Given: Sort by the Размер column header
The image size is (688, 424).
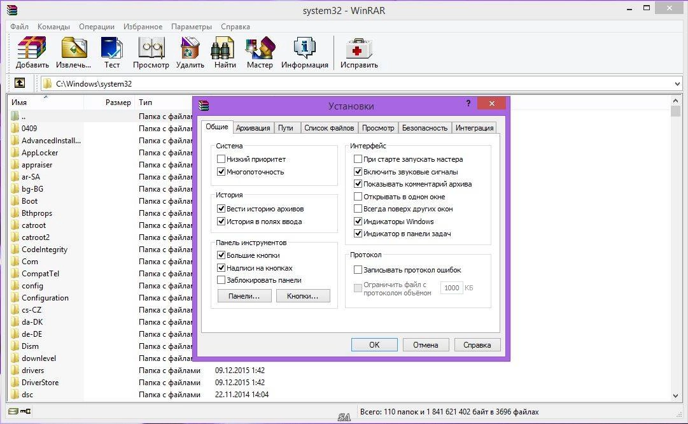Looking at the screenshot, I should [x=109, y=102].
